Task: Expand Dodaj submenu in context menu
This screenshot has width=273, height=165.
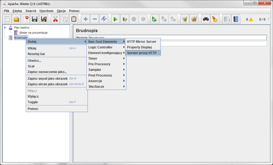Action: point(57,42)
